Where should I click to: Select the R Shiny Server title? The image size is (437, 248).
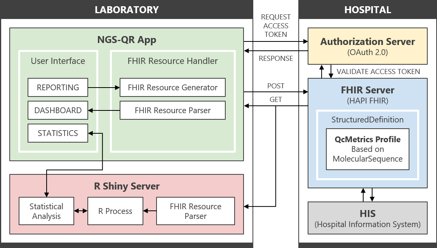coord(127,186)
